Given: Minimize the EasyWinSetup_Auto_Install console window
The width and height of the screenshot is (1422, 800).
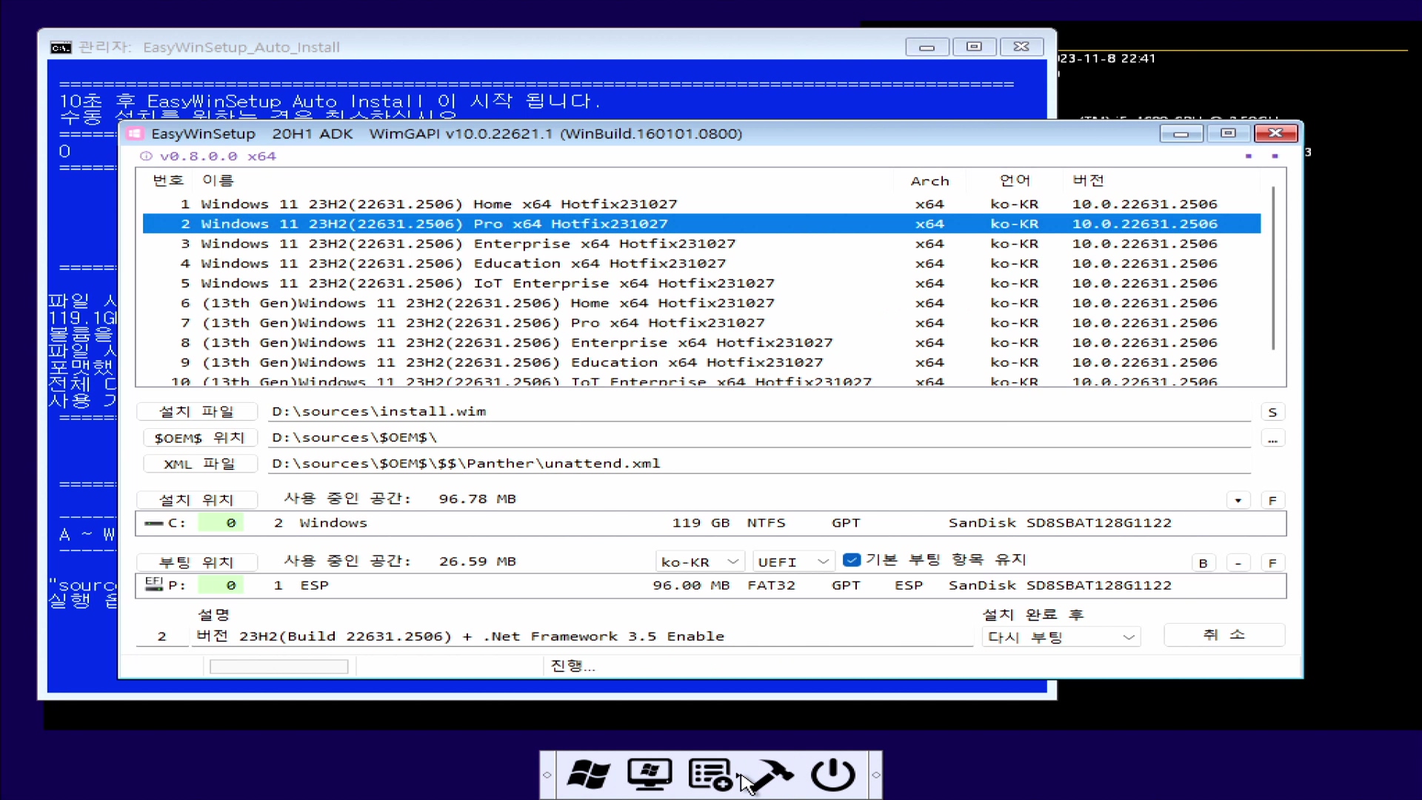Looking at the screenshot, I should point(927,47).
